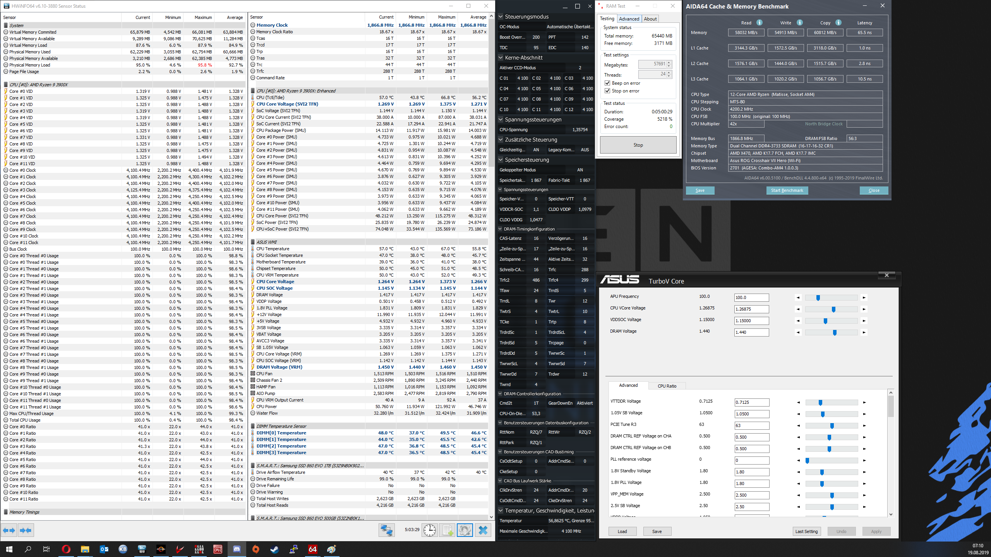
Task: Click the HWiNFO clock reset timer icon
Action: click(x=429, y=530)
